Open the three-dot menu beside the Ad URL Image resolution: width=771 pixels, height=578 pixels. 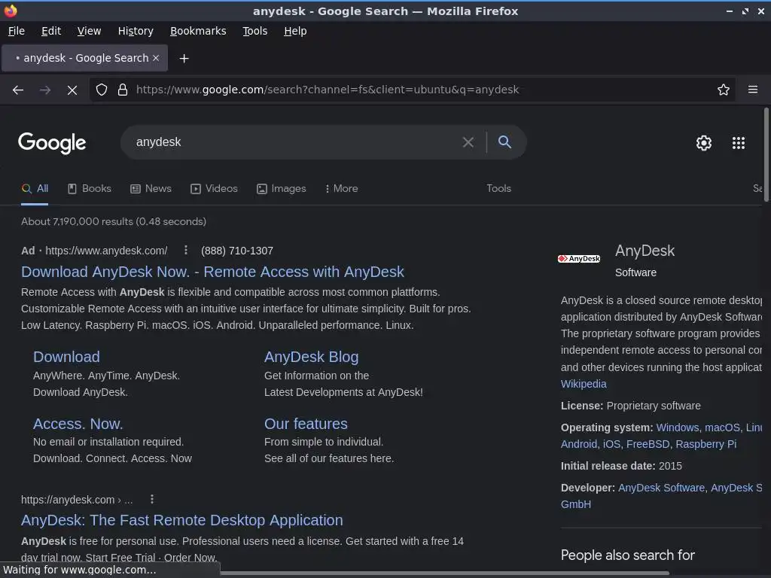tap(186, 251)
